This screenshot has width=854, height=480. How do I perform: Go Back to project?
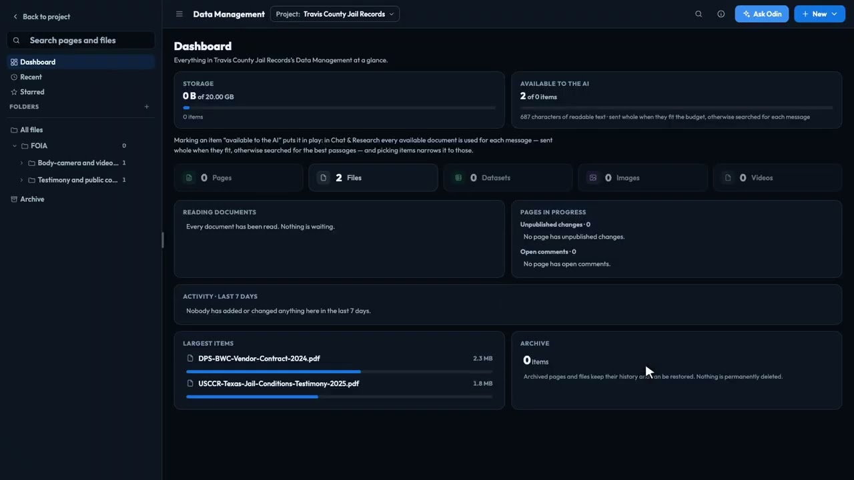click(x=41, y=17)
